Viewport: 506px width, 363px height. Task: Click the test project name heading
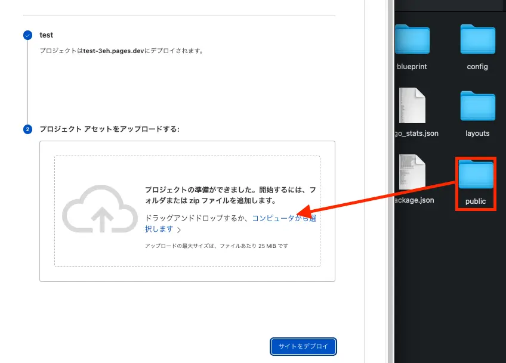pos(46,35)
